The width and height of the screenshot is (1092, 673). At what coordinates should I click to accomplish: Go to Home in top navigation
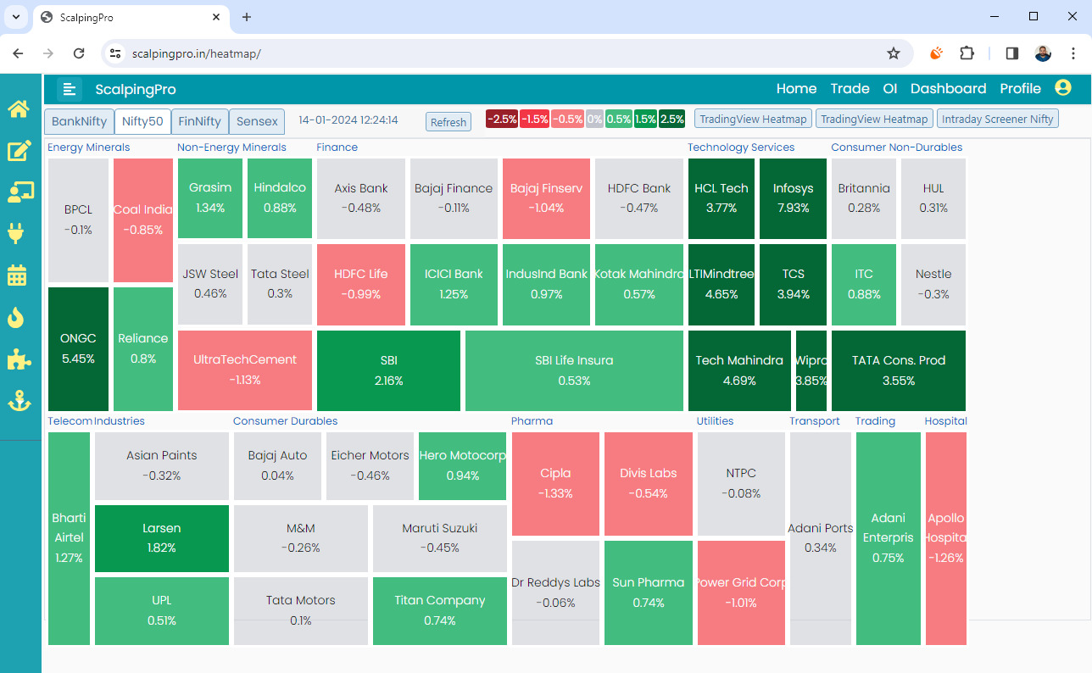point(796,88)
